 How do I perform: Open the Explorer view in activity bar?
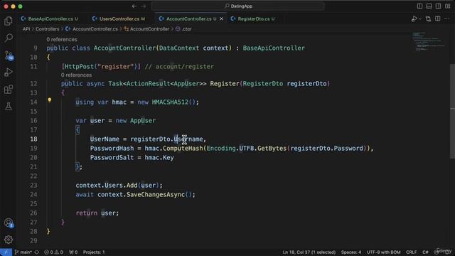[x=9, y=21]
